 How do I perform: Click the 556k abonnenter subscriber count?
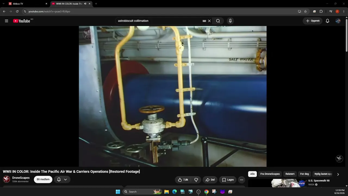(20, 182)
